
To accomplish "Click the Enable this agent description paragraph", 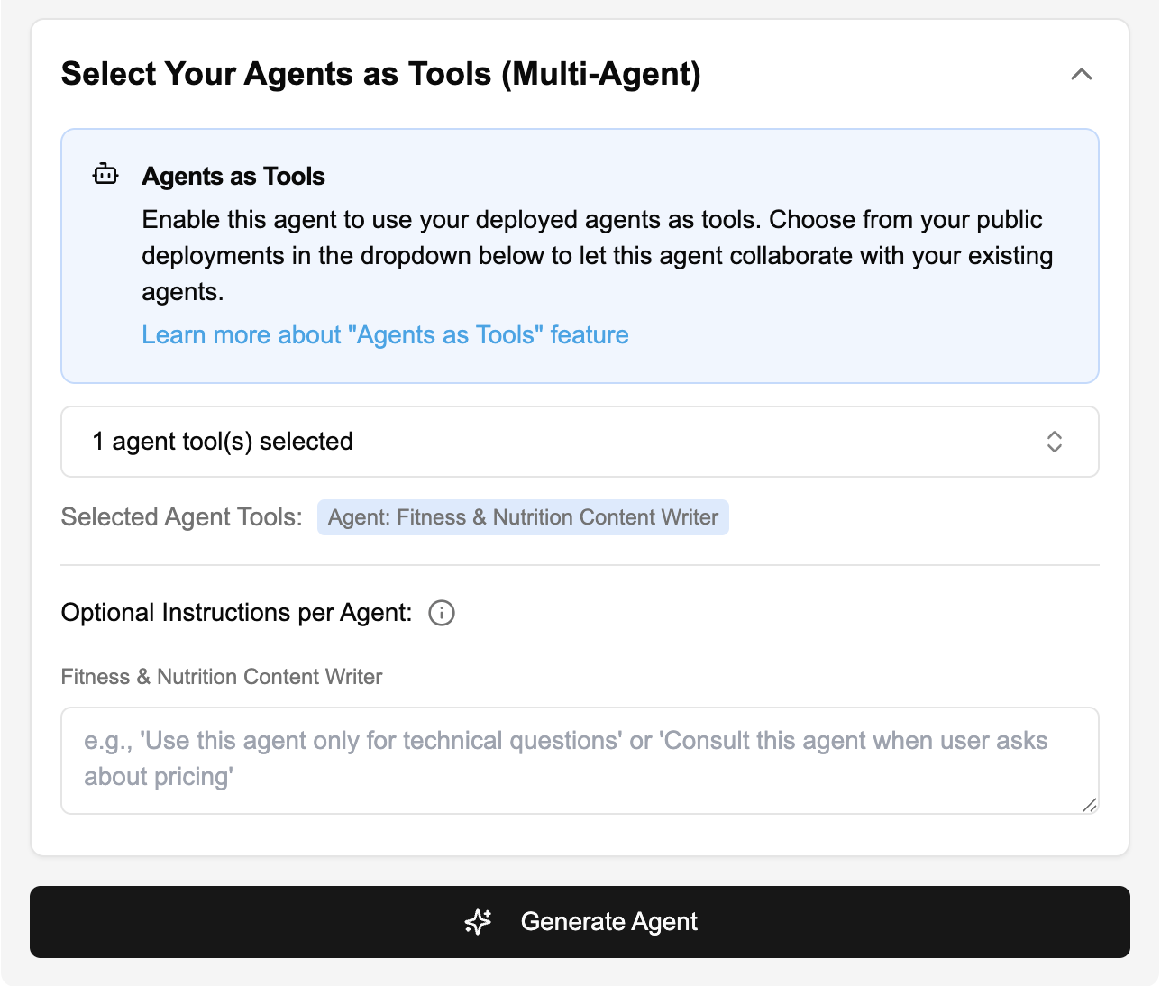I will pyautogui.click(x=595, y=256).
